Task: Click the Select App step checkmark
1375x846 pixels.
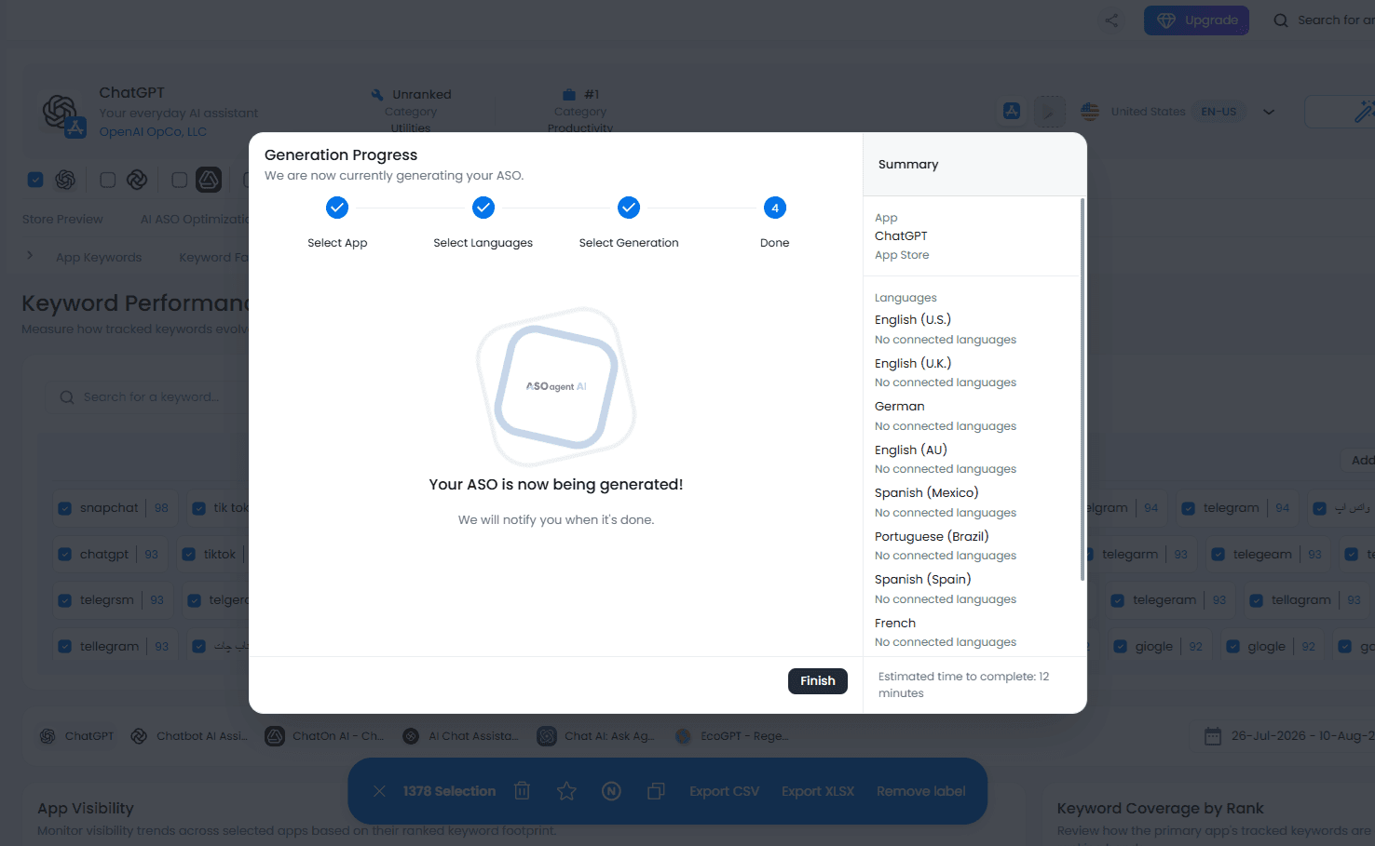Action: coord(337,208)
